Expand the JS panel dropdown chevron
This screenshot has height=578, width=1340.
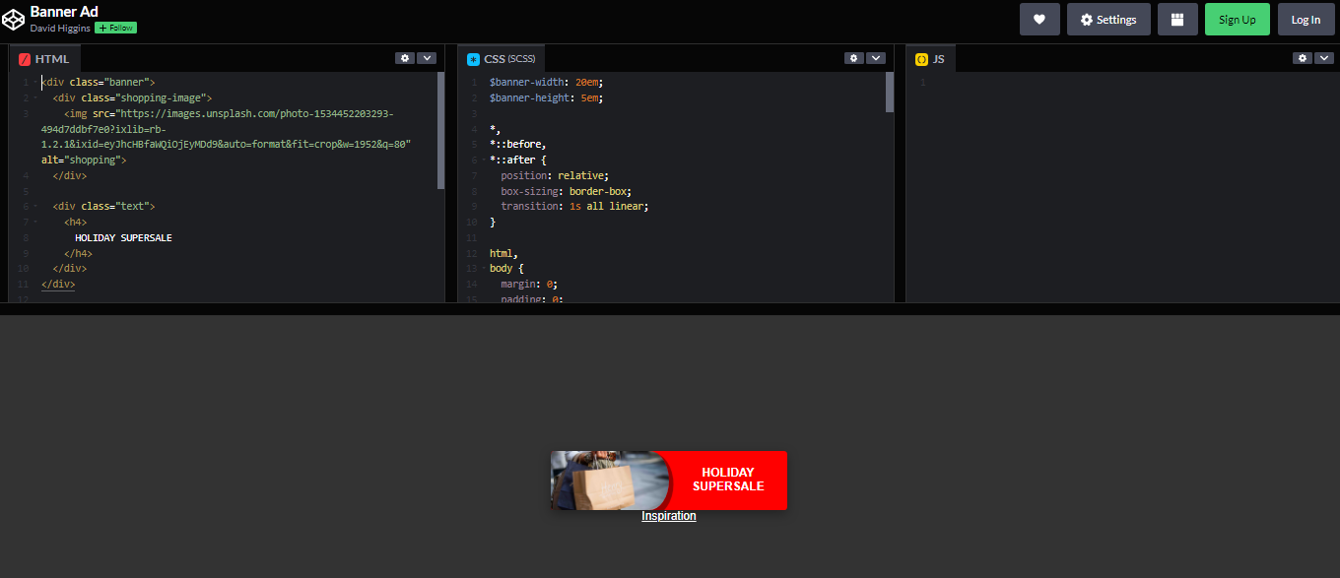tap(1323, 57)
